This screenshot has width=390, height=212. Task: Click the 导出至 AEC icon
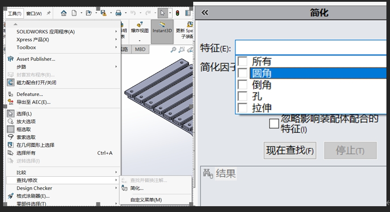pyautogui.click(x=10, y=102)
